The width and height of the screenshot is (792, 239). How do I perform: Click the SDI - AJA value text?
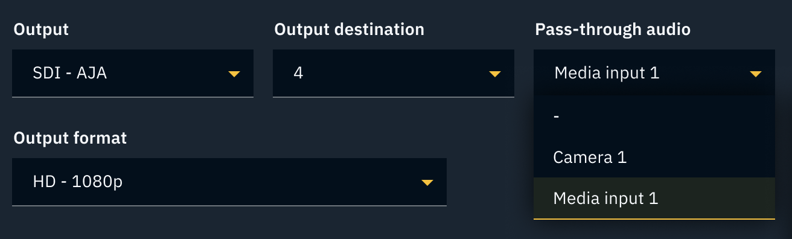70,74
